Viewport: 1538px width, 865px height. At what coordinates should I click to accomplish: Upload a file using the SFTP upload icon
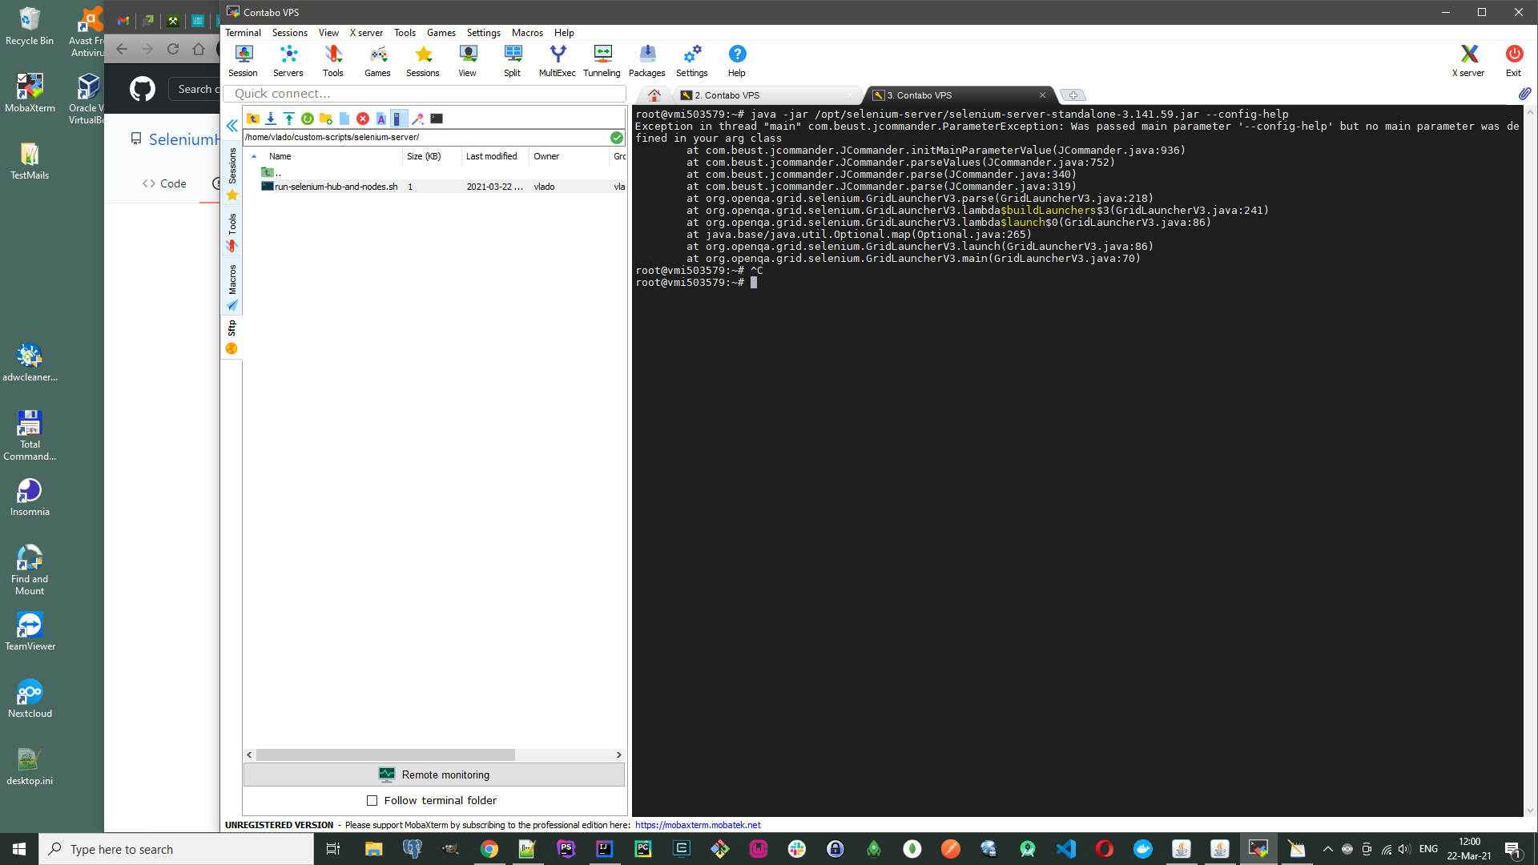tap(289, 119)
